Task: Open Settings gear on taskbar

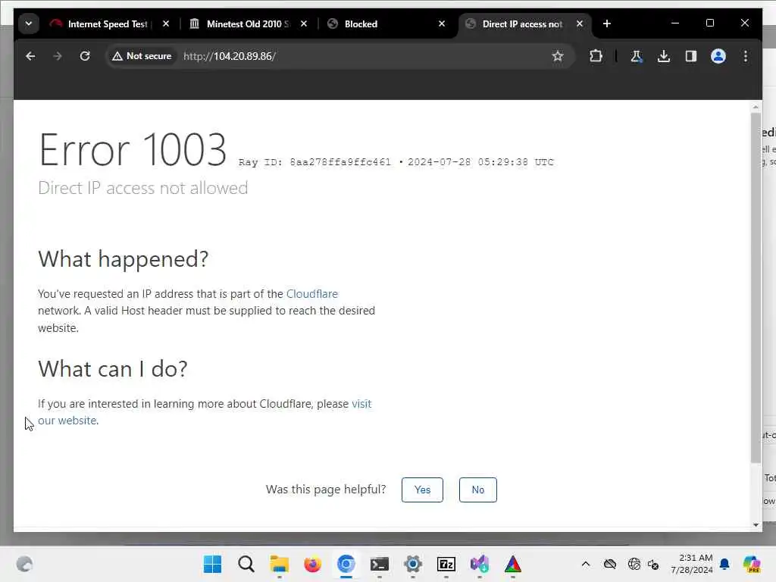Action: click(x=413, y=564)
